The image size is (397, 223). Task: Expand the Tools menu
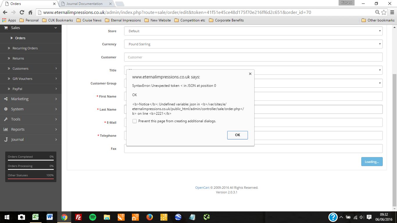point(31,119)
